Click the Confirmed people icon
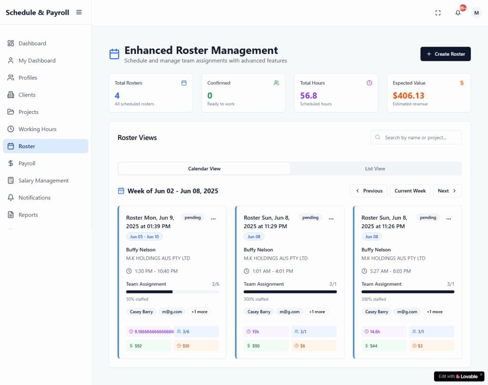This screenshot has height=385, width=488. coord(276,83)
